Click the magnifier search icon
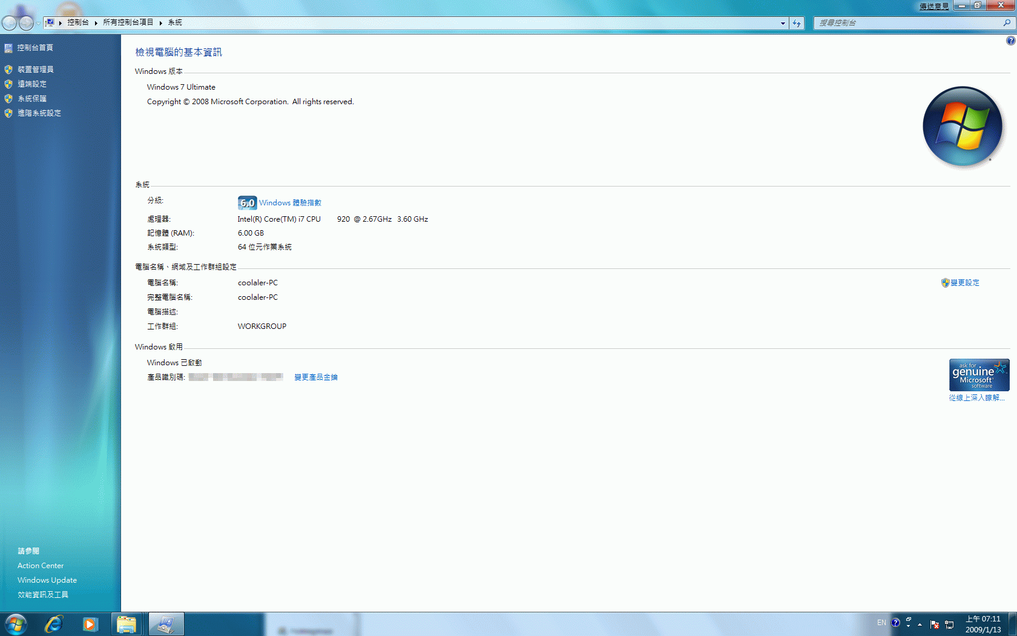 (x=1007, y=23)
